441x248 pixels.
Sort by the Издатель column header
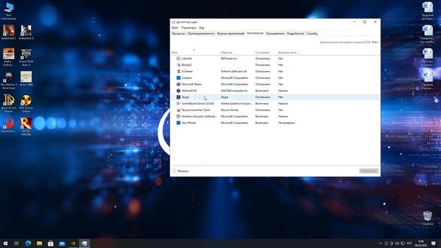pos(236,52)
